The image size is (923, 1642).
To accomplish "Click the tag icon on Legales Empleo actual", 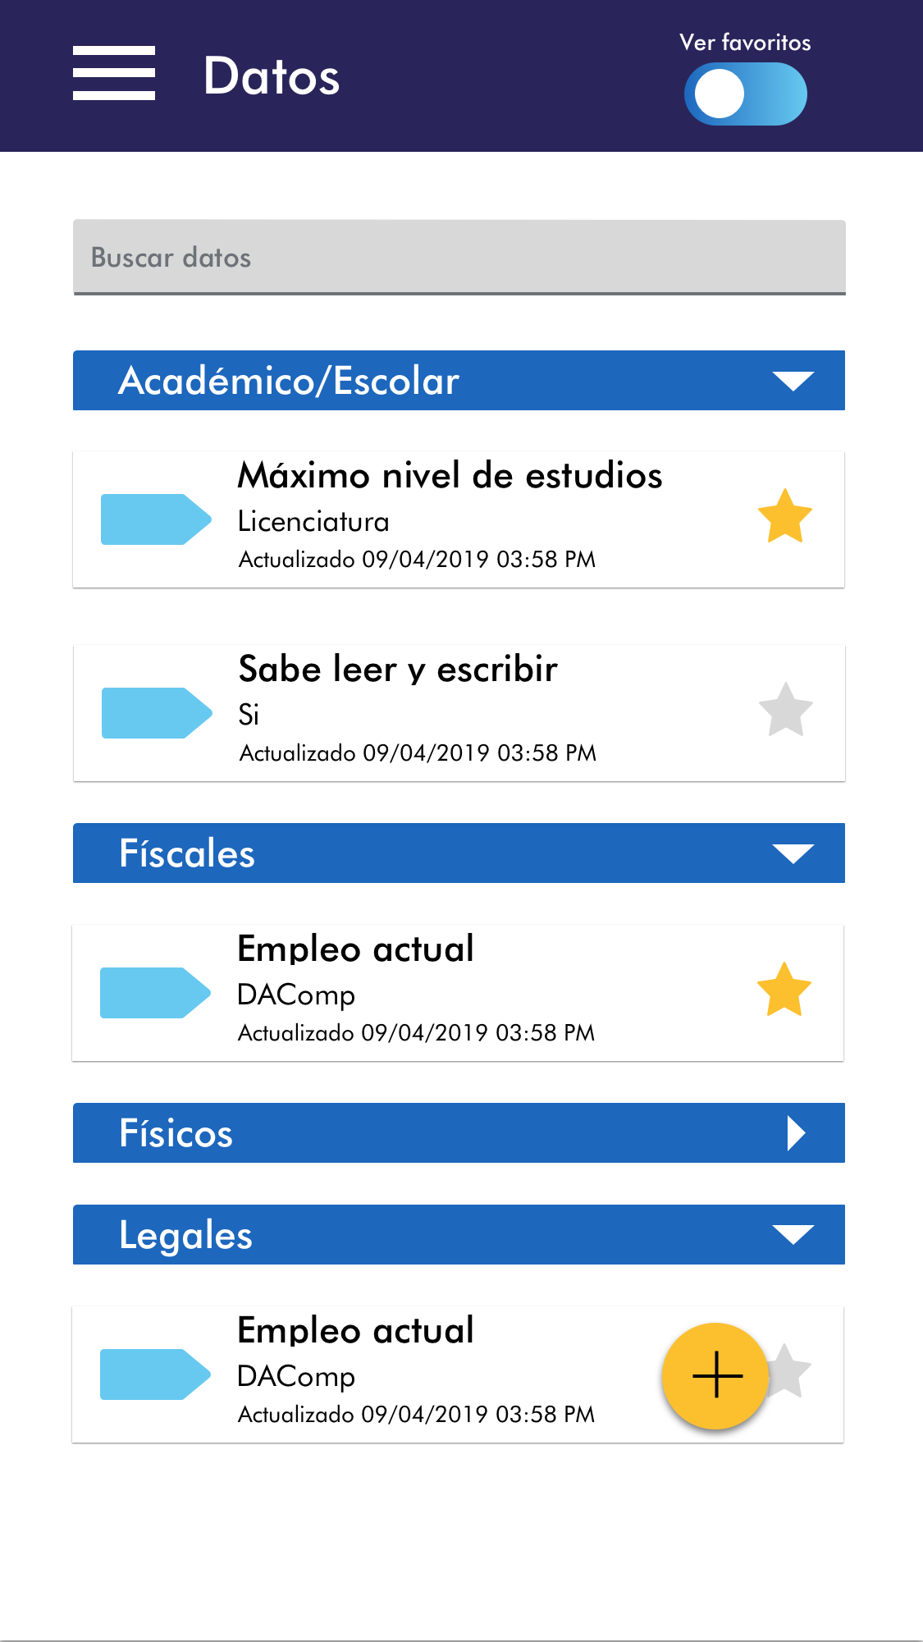I will (x=154, y=1374).
